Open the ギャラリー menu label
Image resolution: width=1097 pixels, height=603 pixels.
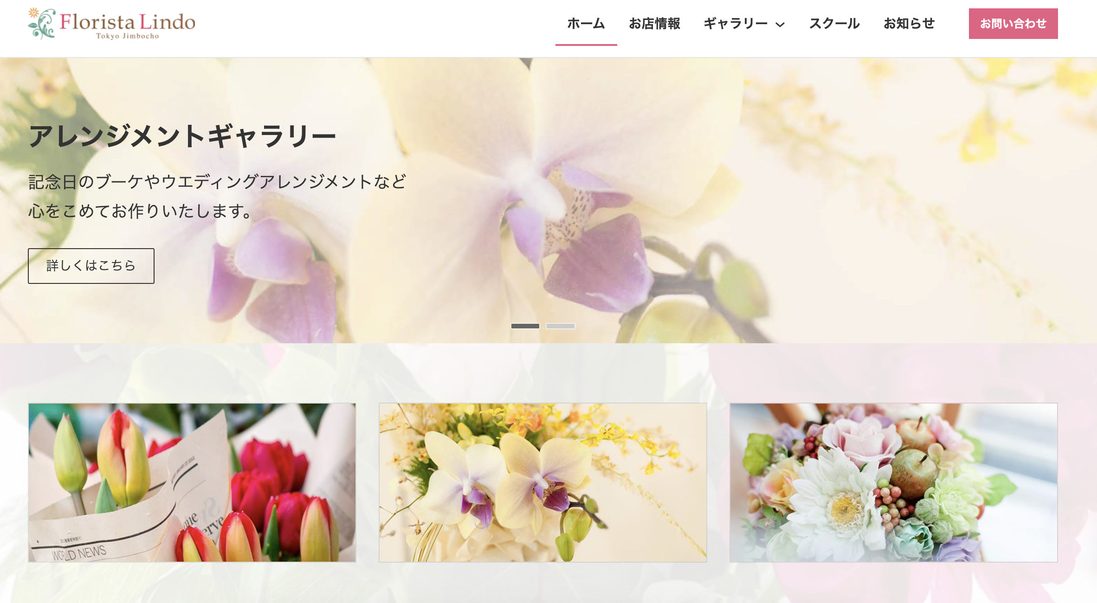(736, 24)
